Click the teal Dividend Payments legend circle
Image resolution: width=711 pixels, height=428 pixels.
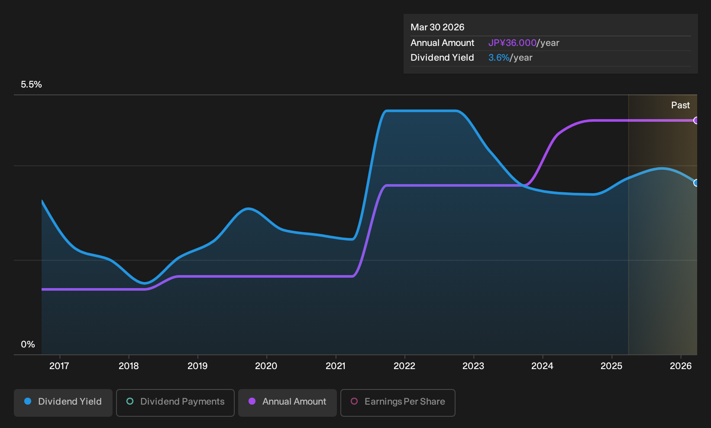[130, 402]
